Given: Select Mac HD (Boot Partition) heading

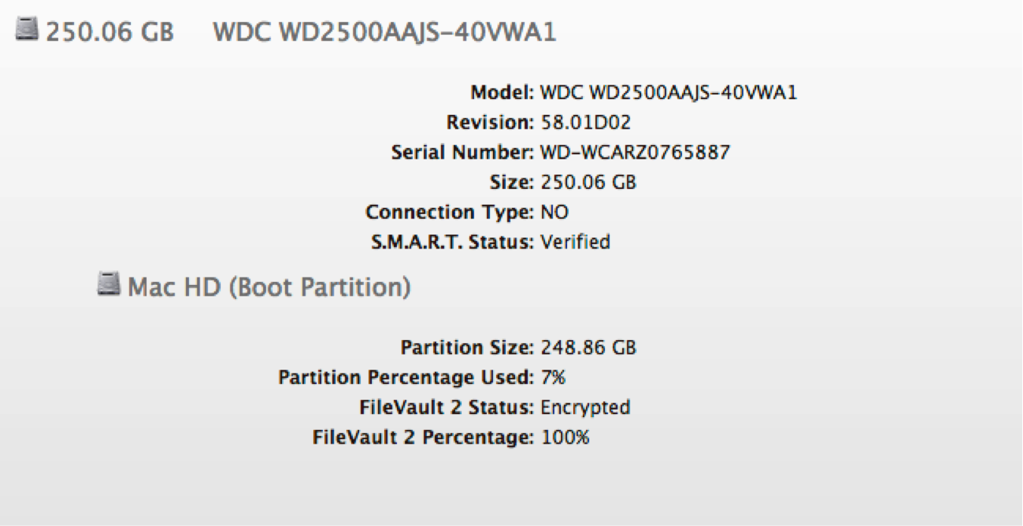Looking at the screenshot, I should [269, 288].
